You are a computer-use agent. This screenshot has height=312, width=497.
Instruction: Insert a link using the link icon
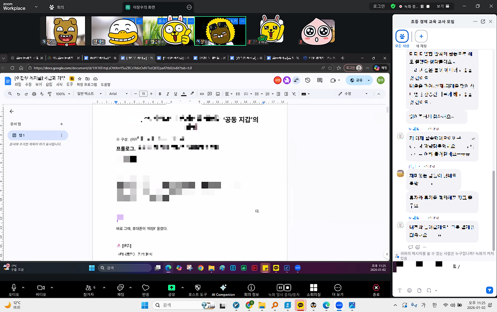(201, 93)
